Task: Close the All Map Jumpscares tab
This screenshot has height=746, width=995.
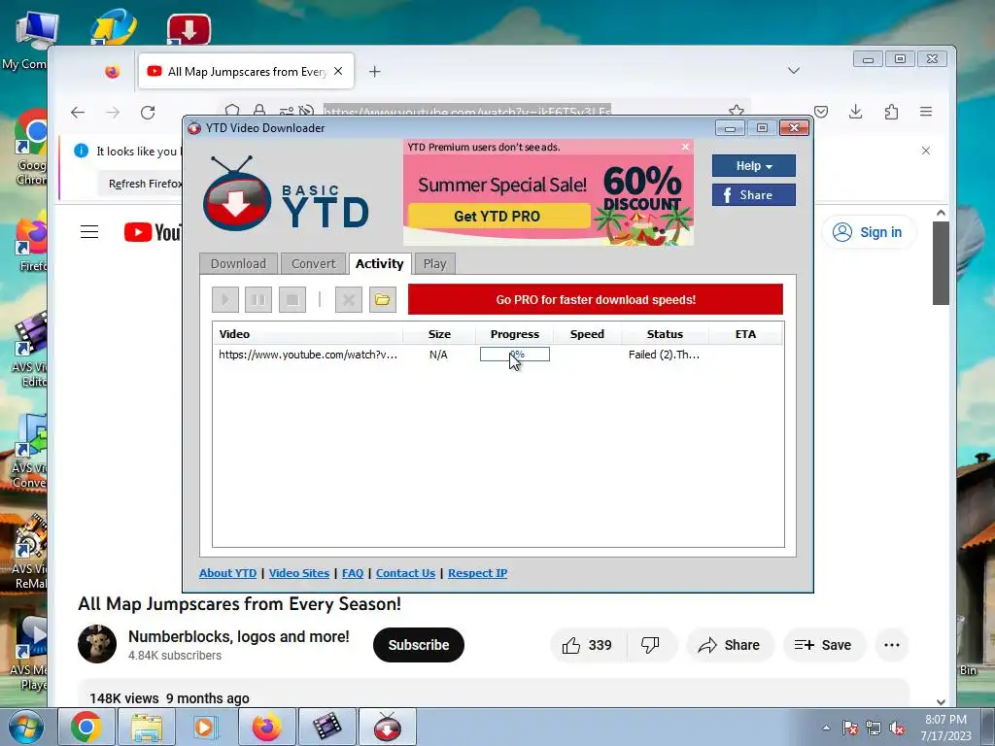Action: point(338,71)
